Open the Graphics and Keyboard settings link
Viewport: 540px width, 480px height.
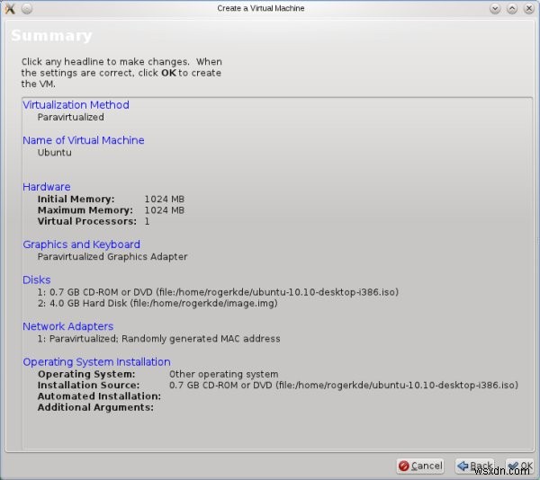click(x=81, y=244)
